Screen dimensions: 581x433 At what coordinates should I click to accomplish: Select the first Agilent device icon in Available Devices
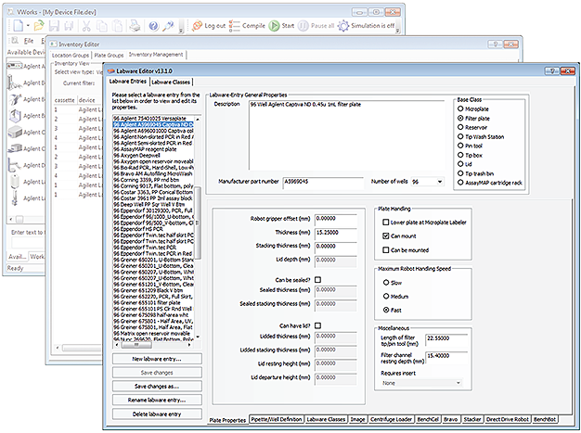15,66
